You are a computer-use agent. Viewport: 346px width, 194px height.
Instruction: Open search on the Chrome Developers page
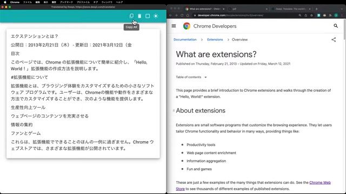point(336,26)
